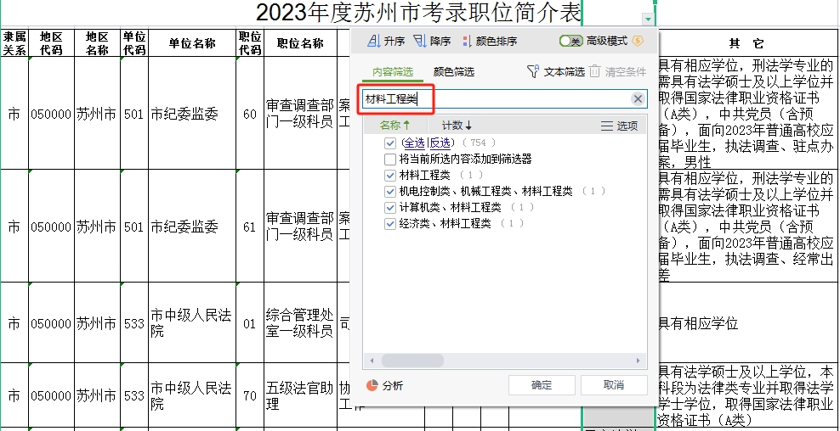
Task: Uncheck the 材料工程类 item
Action: click(390, 176)
